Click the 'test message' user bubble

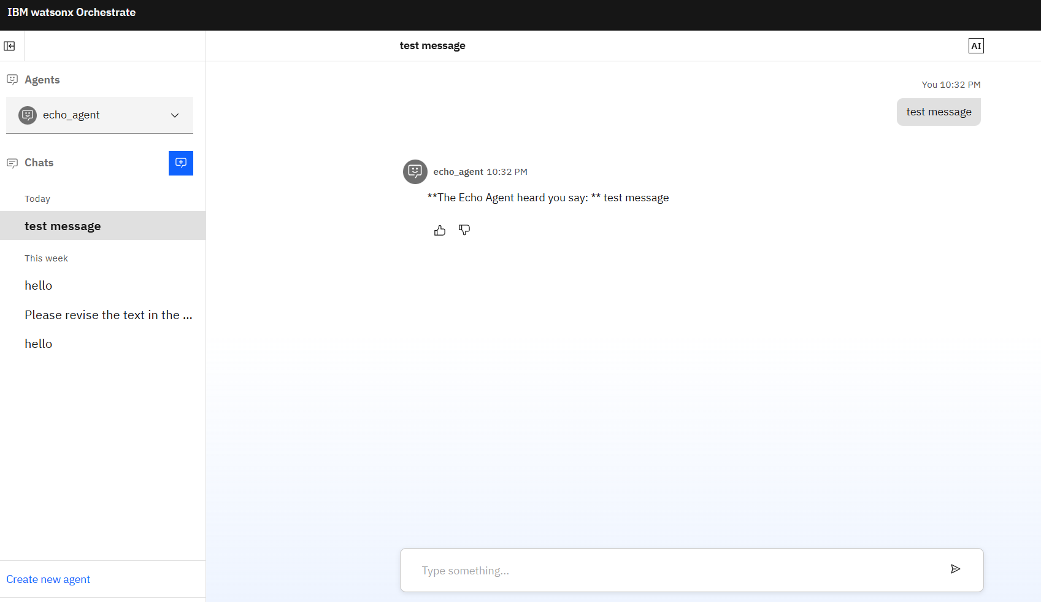pyautogui.click(x=939, y=112)
